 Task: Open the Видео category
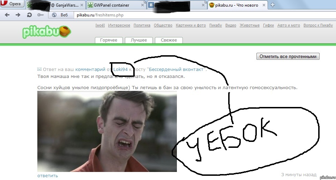[231, 25]
